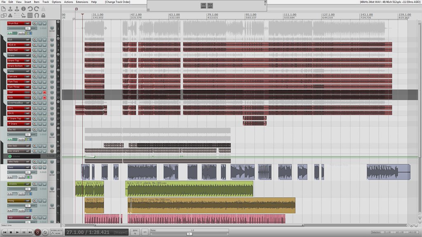This screenshot has width=422, height=237.
Task: Solo the Drum Bus track
Action: point(40,23)
